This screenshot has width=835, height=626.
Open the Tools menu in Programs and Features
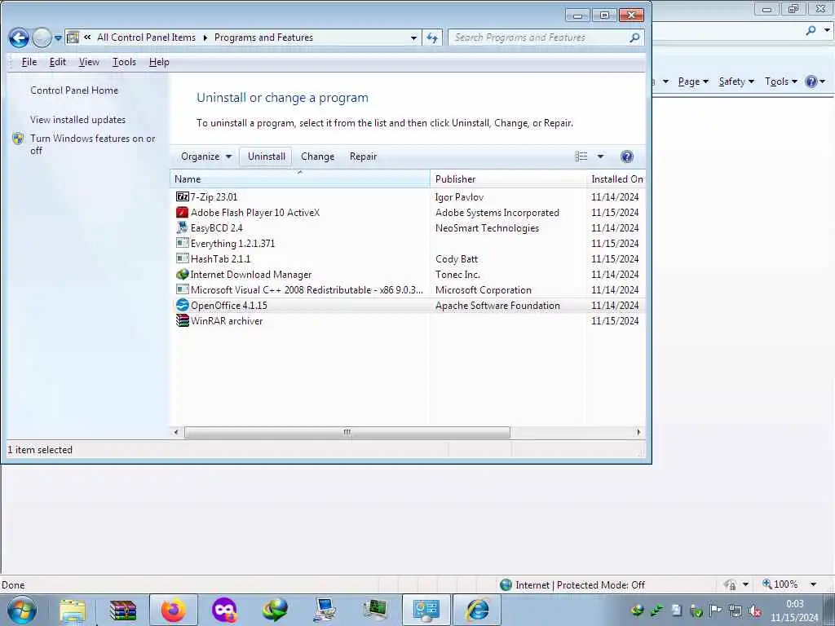point(124,62)
